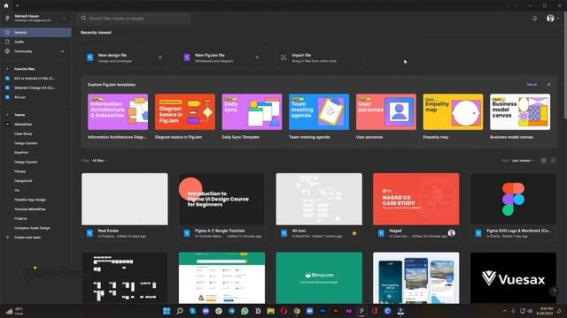Switch to grid view
Viewport: 567px width, 318px height.
(543, 161)
